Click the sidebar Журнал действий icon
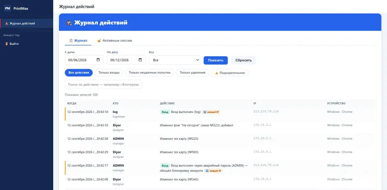This screenshot has width=387, height=190. [x=7, y=23]
